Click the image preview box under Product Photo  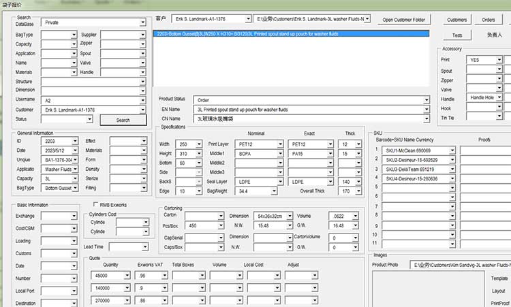click(428, 289)
